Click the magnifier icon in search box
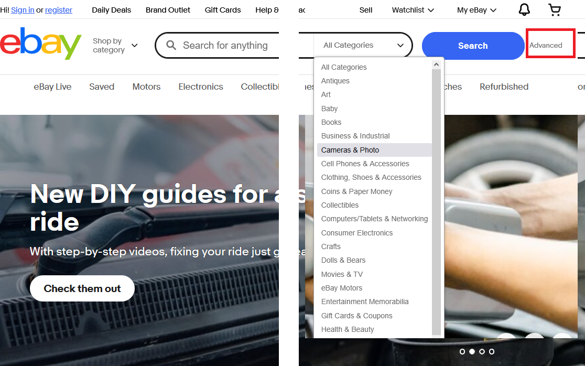The height and width of the screenshot is (366, 585). pyautogui.click(x=171, y=46)
